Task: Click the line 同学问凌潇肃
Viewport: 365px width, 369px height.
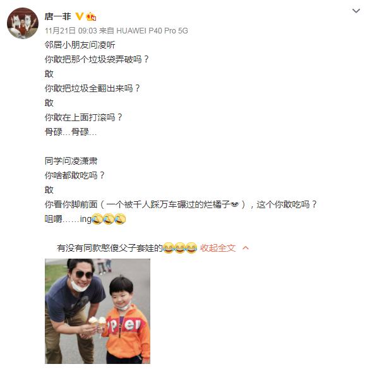Action: click(x=71, y=161)
